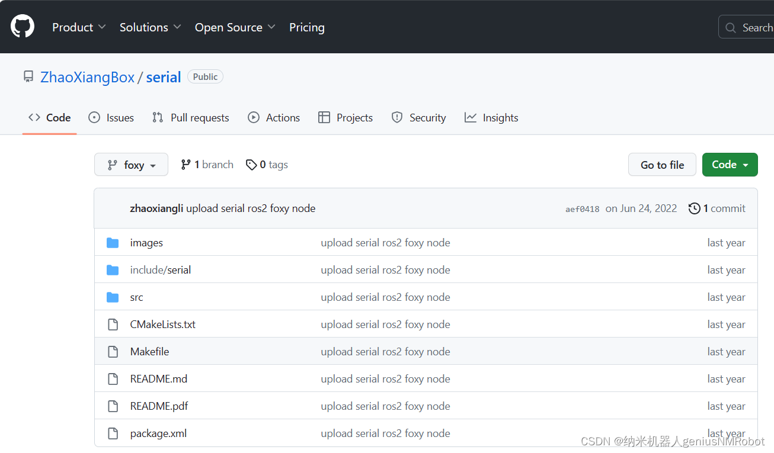This screenshot has height=453, width=774.
Task: Open the Product menu
Action: [79, 27]
